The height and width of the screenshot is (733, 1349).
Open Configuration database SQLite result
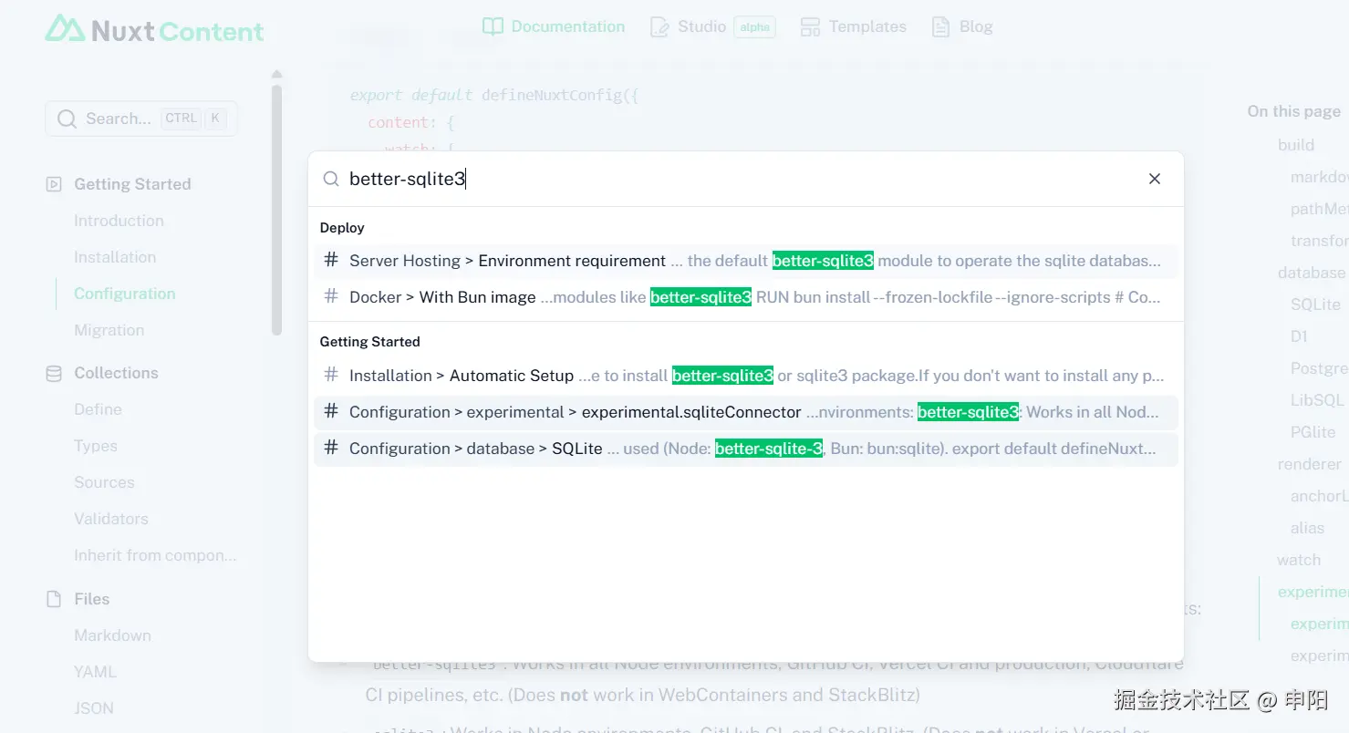tap(746, 449)
